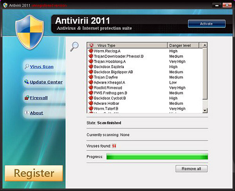Sort by the Danger level column header
This screenshot has width=235, height=191.
(183, 45)
